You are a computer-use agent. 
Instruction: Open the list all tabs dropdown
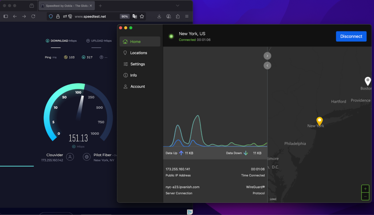[x=178, y=5]
